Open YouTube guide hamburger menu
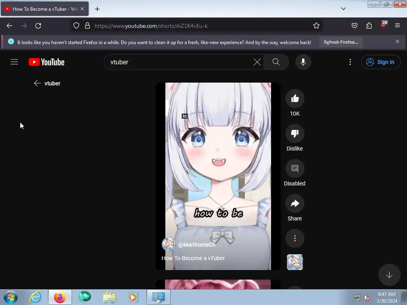407x305 pixels. [14, 62]
